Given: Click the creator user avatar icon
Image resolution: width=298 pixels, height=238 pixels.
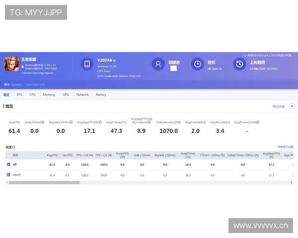Looking at the screenshot, I should 158,64.
